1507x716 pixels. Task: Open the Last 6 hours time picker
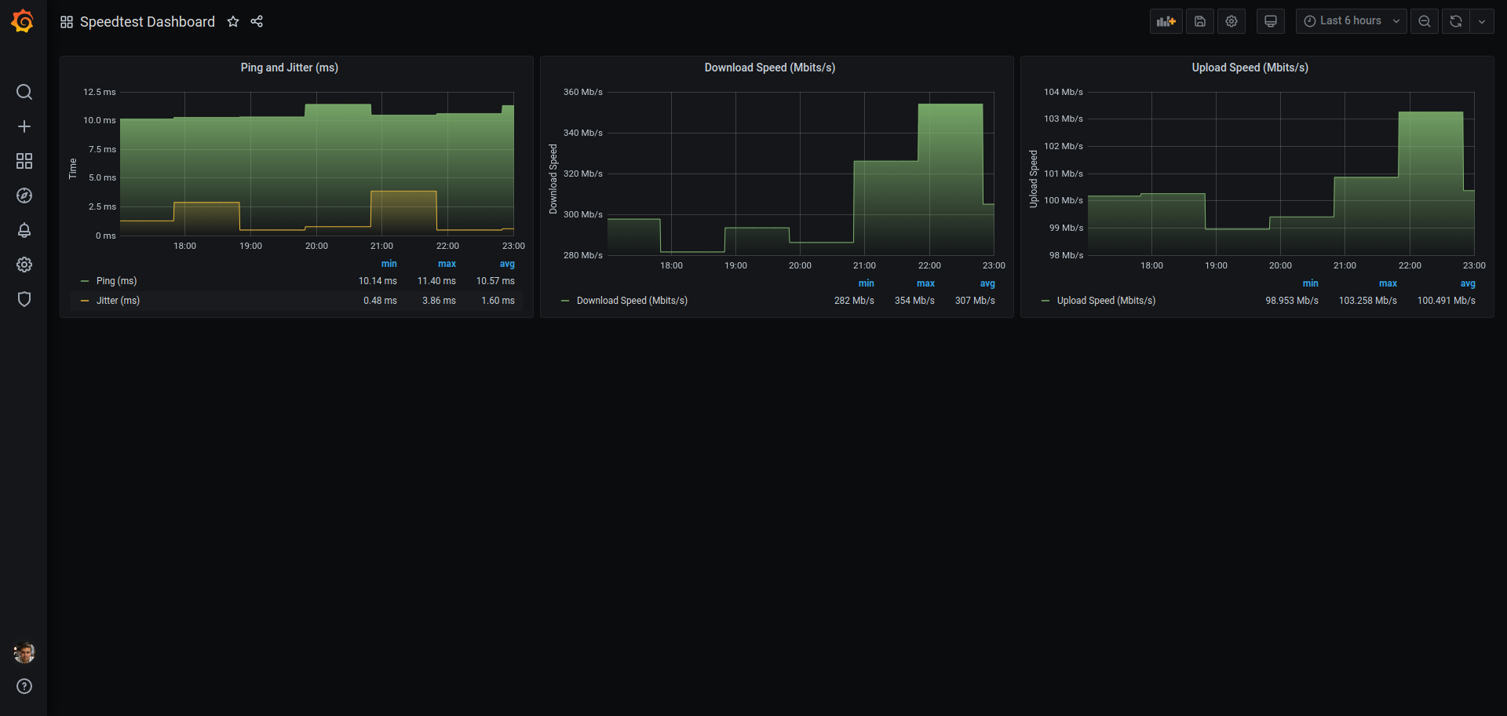click(x=1352, y=21)
